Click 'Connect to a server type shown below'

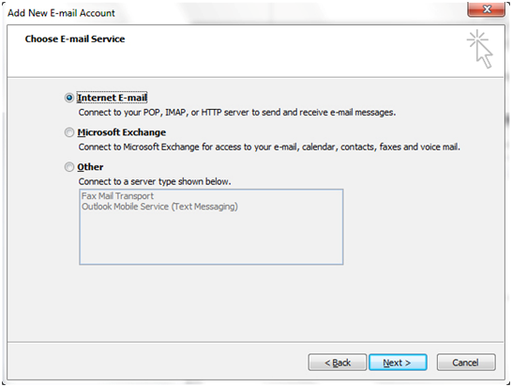click(x=155, y=181)
